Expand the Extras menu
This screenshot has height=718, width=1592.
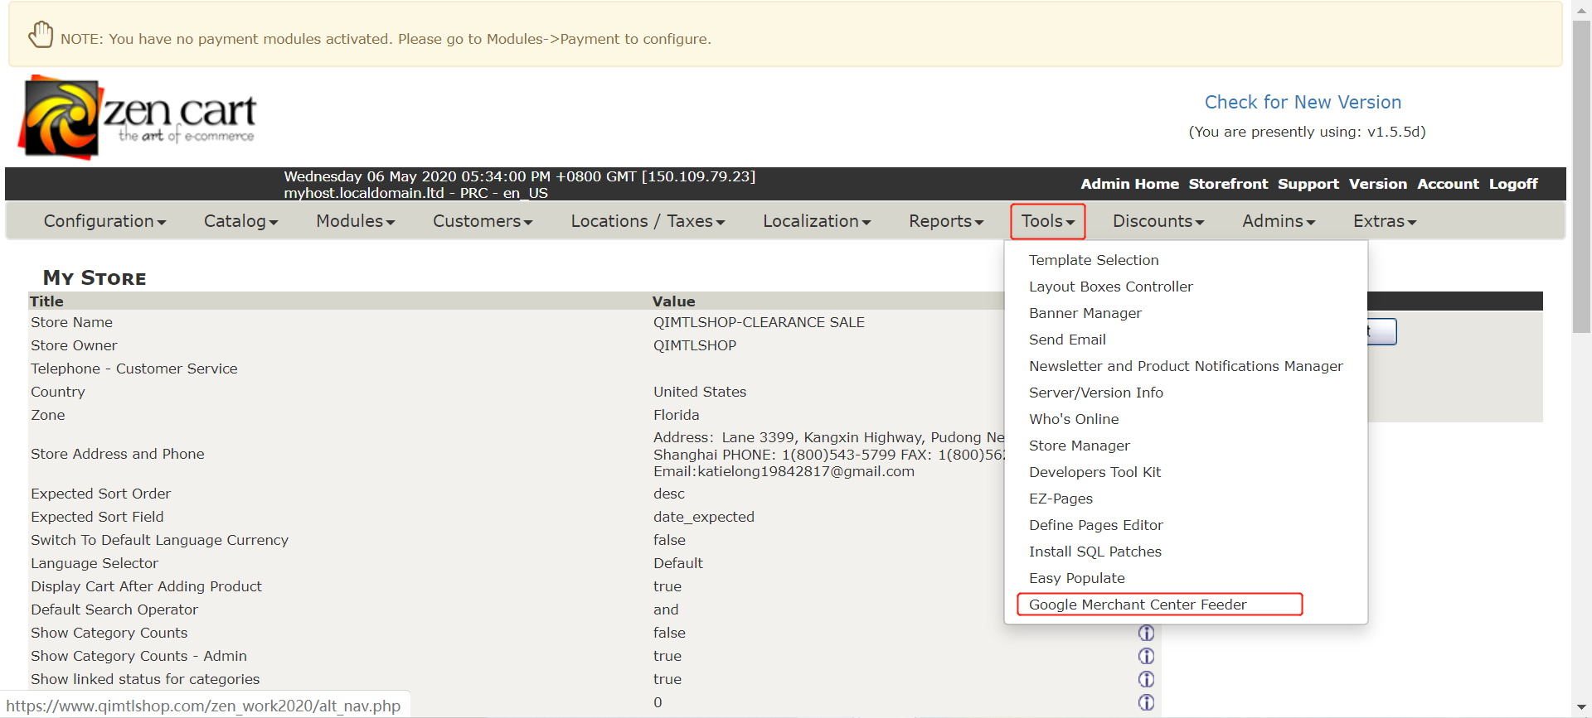tap(1385, 221)
